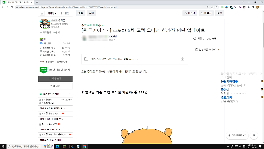This screenshot has height=149, width=264.
Task: Click the Chrome profile avatar
Action: click(x=257, y=7)
